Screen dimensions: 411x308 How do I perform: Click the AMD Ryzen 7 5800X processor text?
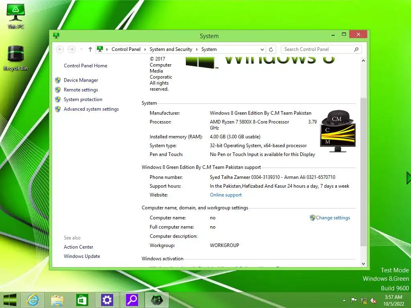[249, 122]
